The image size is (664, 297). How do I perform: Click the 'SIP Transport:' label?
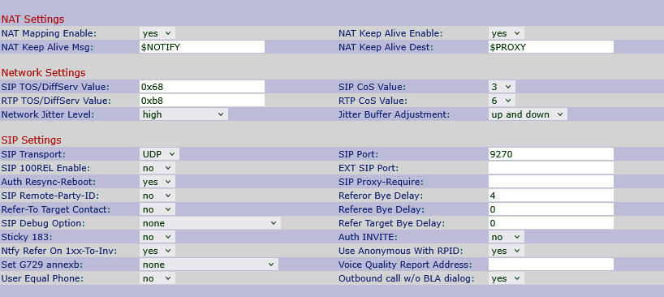click(33, 154)
